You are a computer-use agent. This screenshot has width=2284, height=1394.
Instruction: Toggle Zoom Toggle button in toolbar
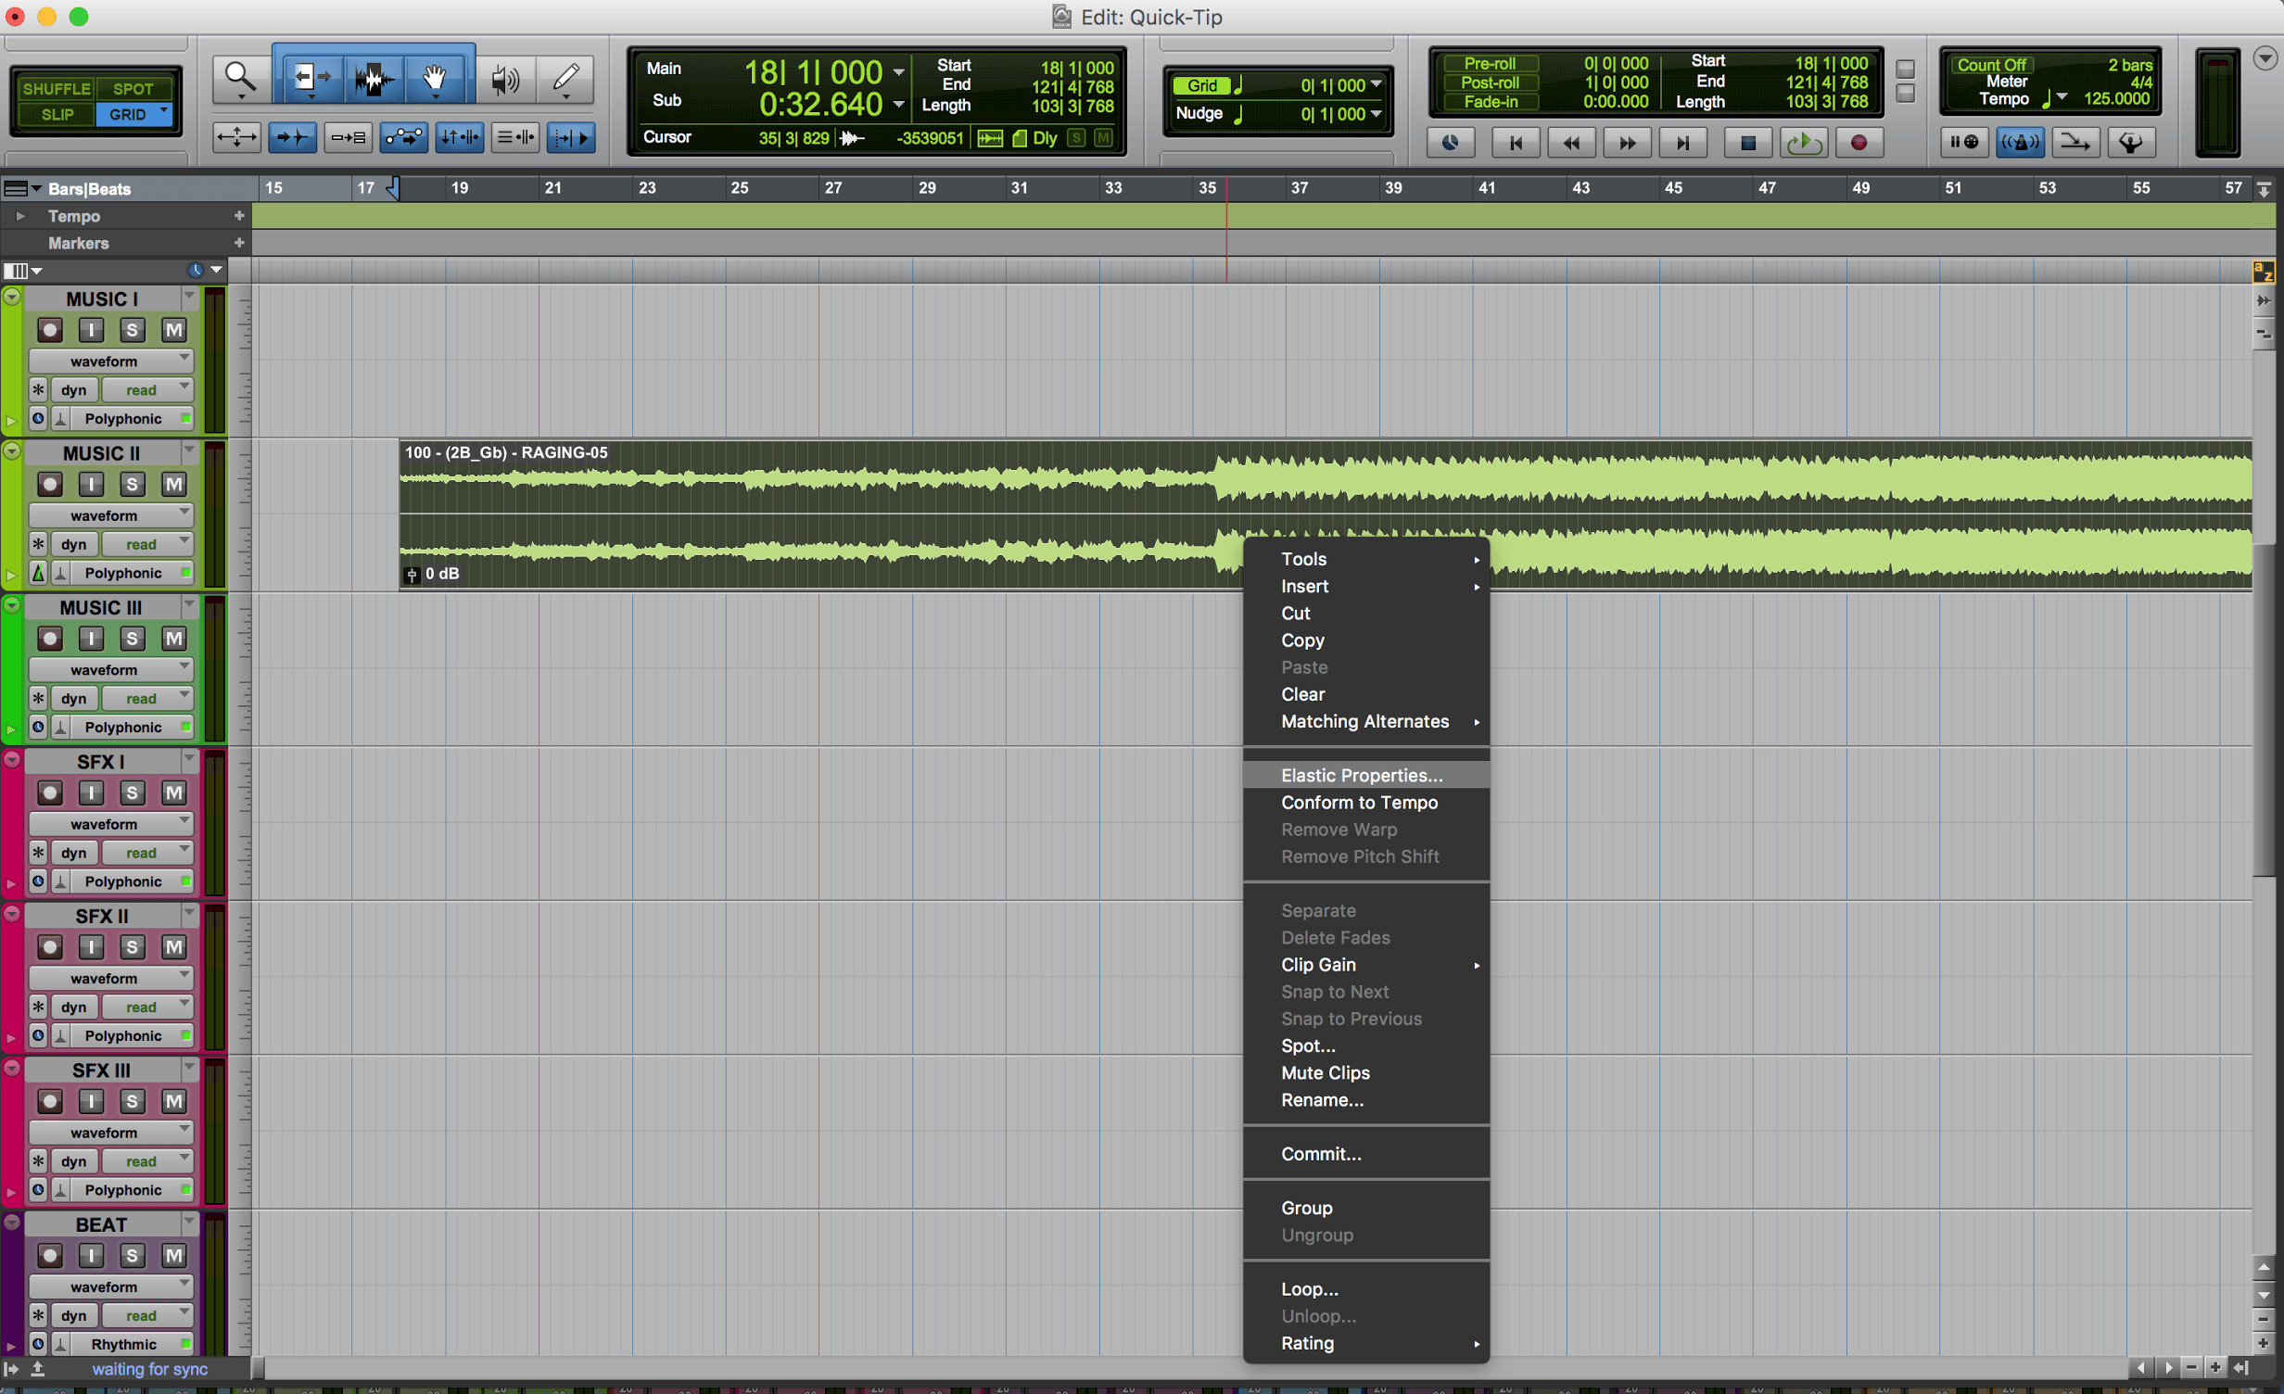click(x=236, y=138)
